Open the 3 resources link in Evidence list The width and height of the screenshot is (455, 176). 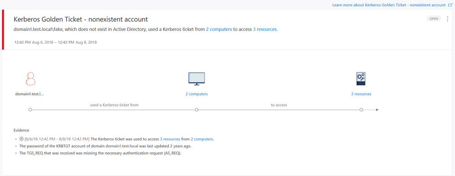[x=170, y=139]
